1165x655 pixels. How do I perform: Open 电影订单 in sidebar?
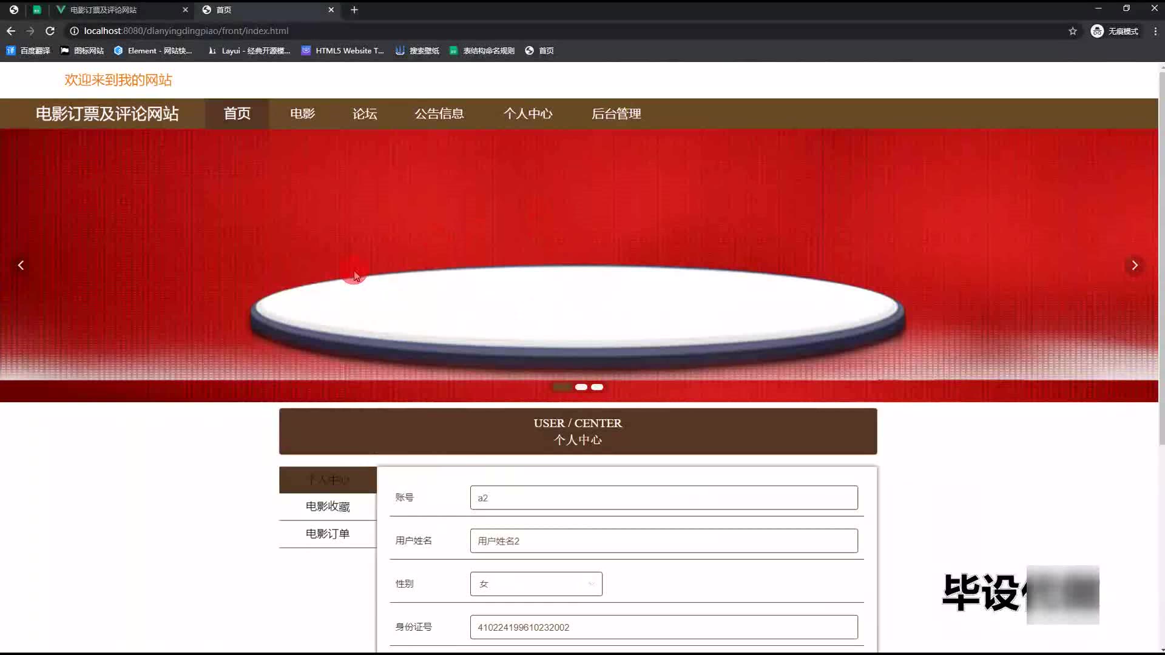click(328, 534)
